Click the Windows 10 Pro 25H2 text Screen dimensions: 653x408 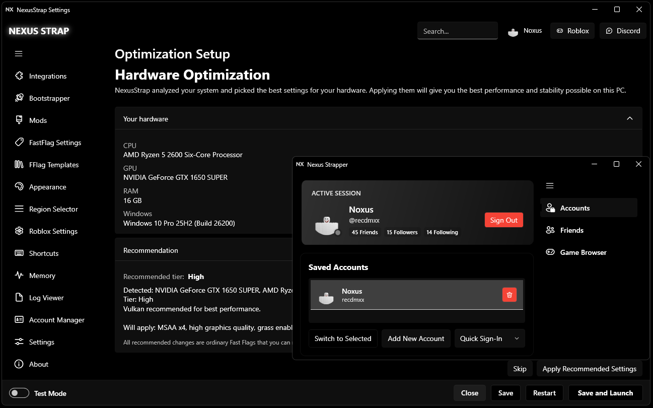tap(179, 223)
